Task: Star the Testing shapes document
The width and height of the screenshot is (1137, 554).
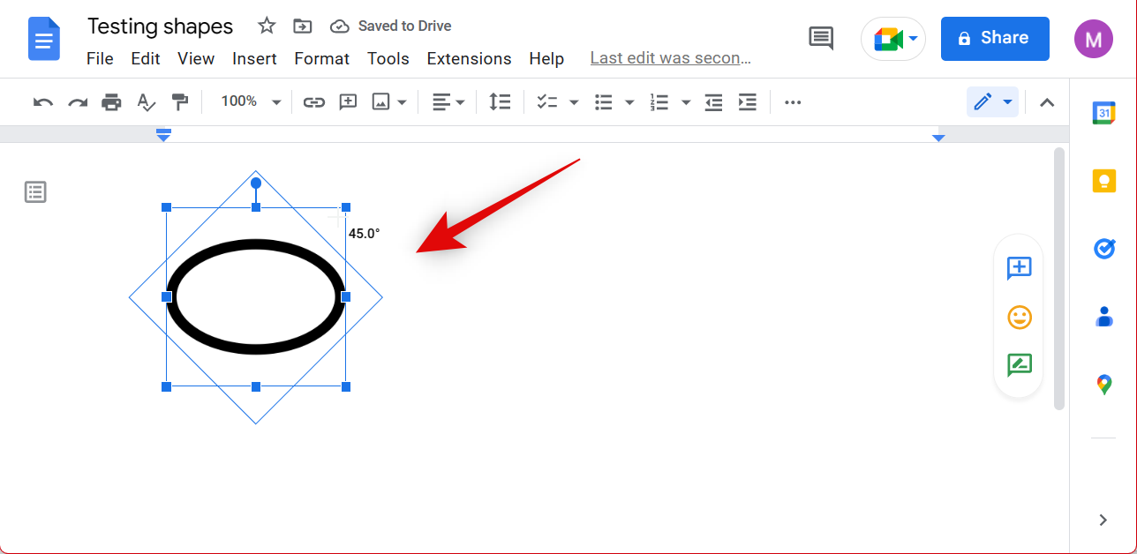Action: click(267, 26)
